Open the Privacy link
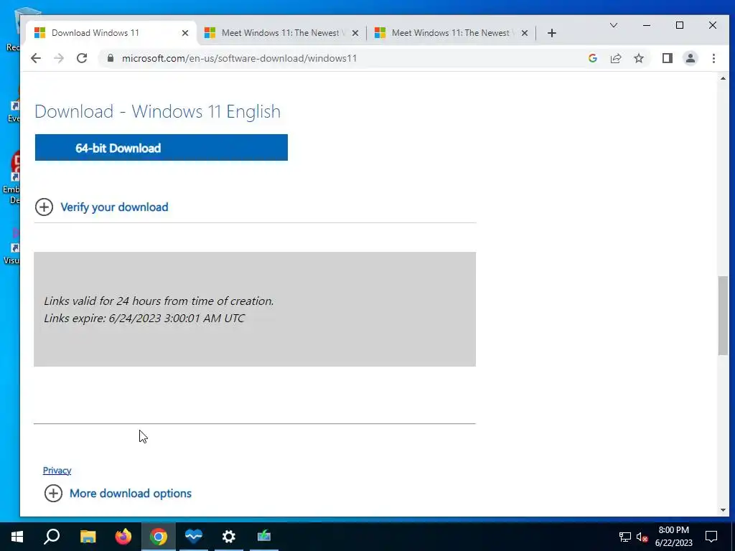 pyautogui.click(x=57, y=471)
